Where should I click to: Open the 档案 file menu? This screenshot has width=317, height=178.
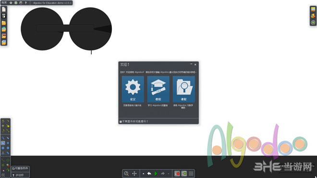tap(4, 3)
